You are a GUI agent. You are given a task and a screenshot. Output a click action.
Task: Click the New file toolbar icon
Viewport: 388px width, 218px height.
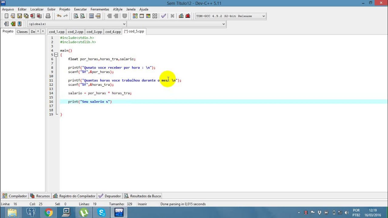point(6,16)
